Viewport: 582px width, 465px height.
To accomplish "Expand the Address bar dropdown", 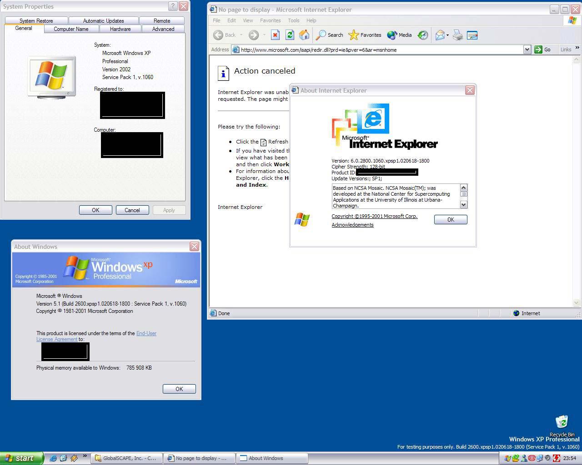I will pos(527,49).
